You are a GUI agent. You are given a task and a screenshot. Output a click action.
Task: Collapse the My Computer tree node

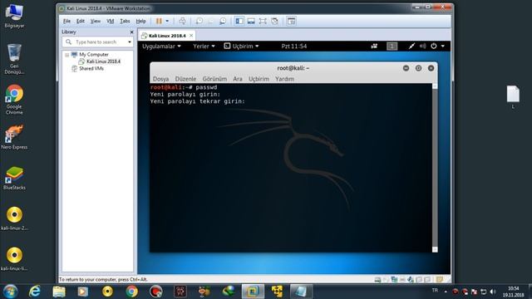tap(66, 55)
